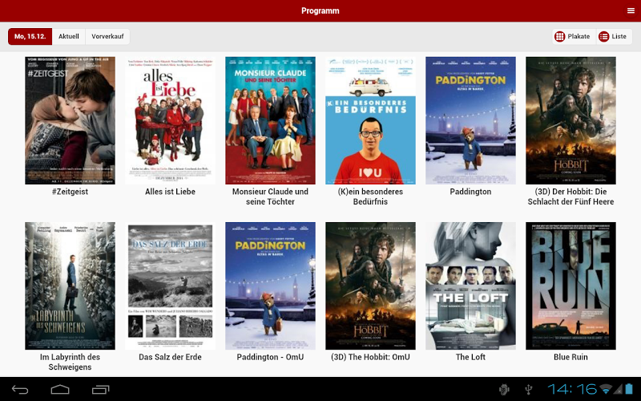
Task: Select the Vorverkauf tab
Action: 107,36
